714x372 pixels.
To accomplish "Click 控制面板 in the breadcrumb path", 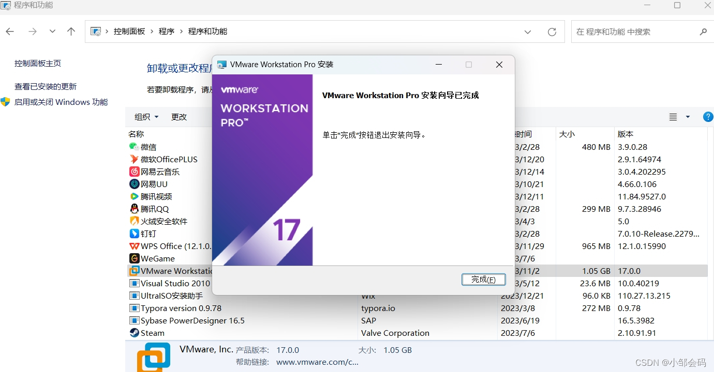I will click(129, 32).
